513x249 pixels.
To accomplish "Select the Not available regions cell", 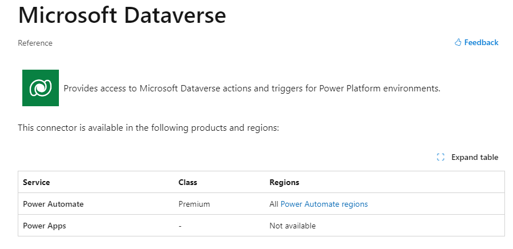I will tap(292, 226).
